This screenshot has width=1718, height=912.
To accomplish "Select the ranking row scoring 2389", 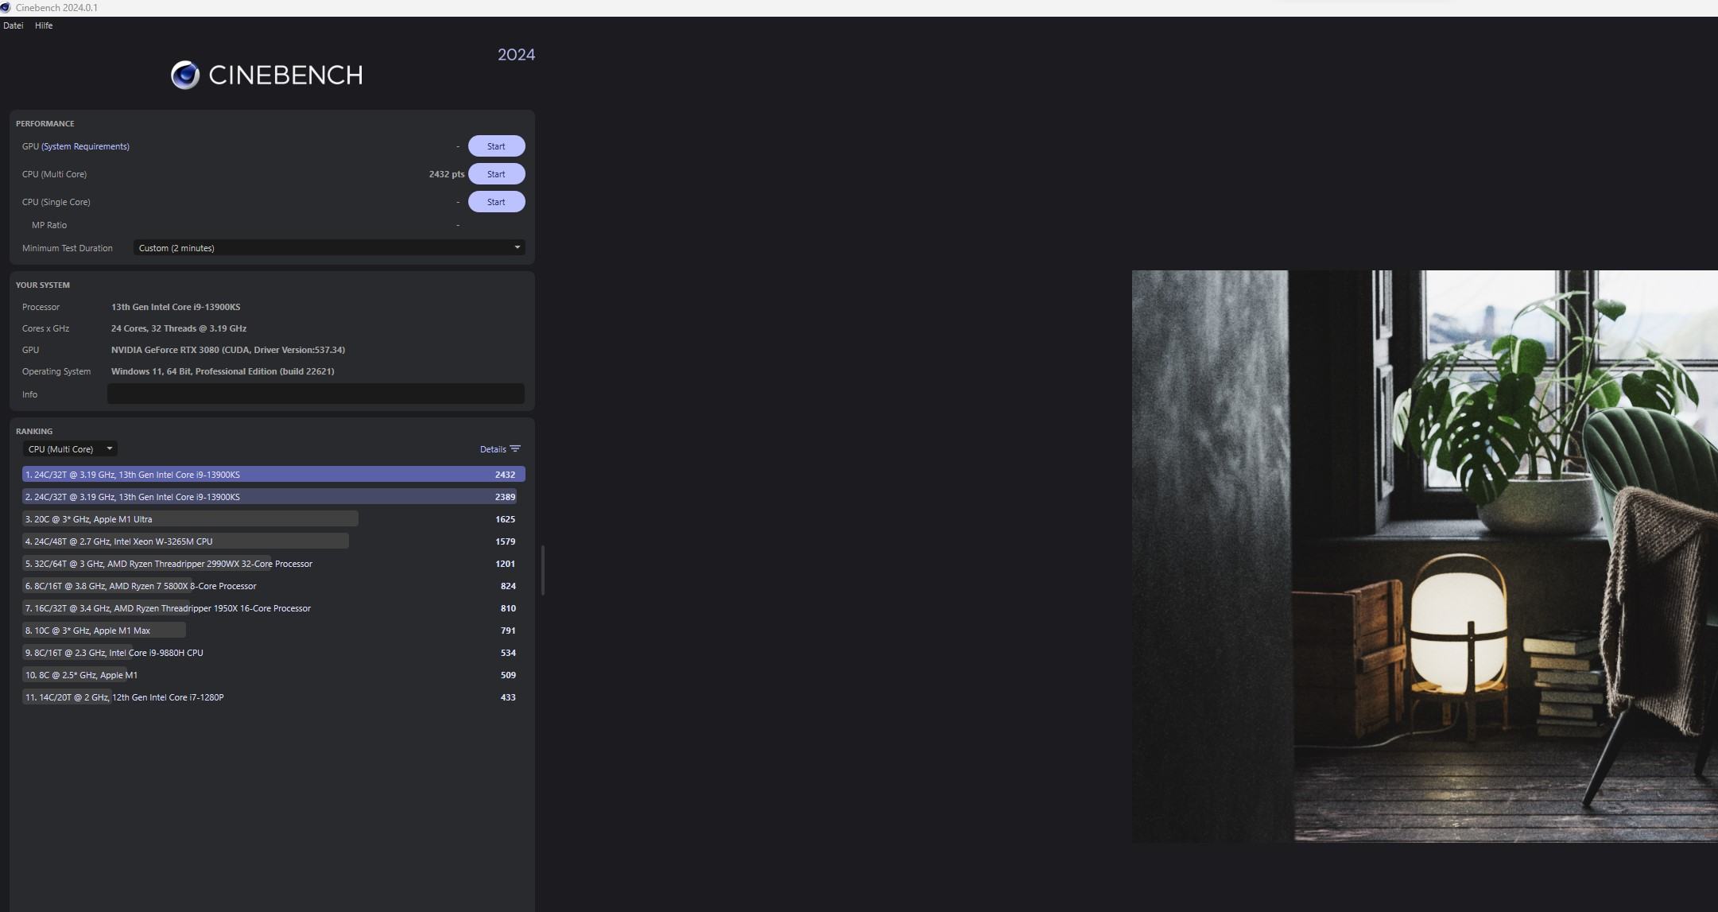I will (x=273, y=497).
